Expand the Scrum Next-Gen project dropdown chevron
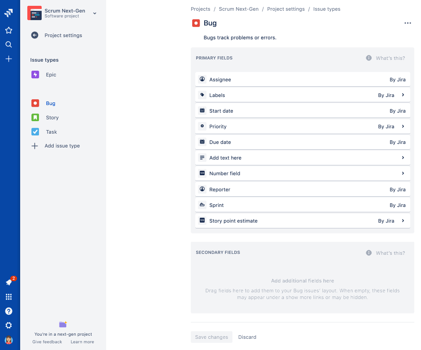 [x=95, y=13]
